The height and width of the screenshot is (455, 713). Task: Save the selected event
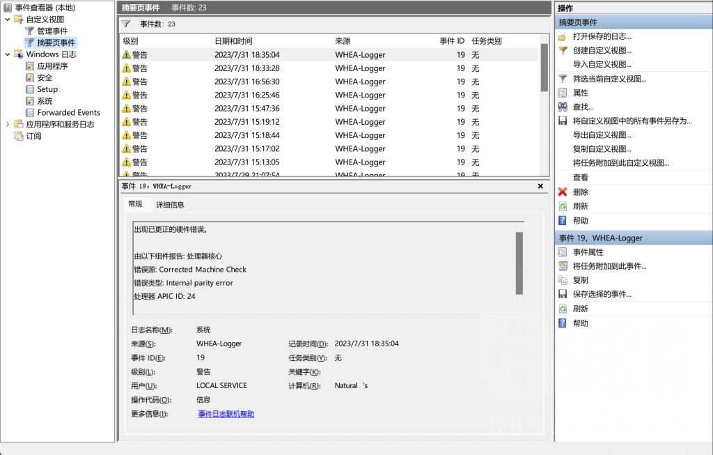[x=604, y=293]
